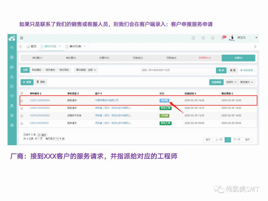Expand the 事件类型: 全部 dropdown
Image resolution: width=268 pixels, height=201 pixels.
click(x=86, y=70)
